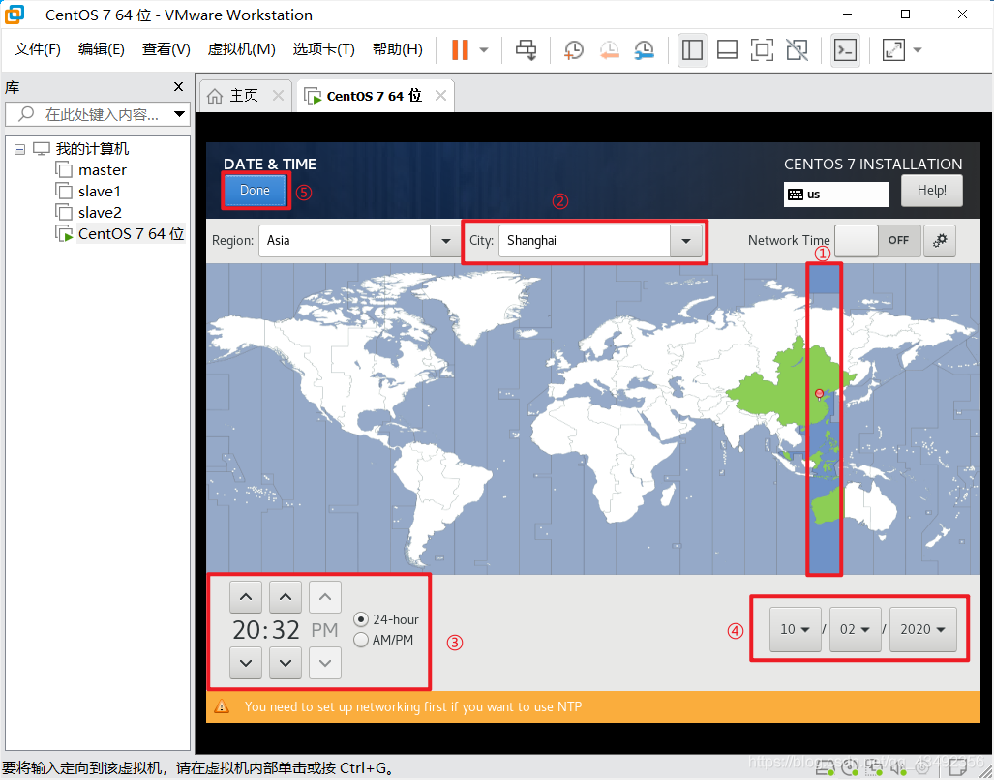Take a snapshot with the clock-plus icon
994x780 pixels.
point(574,50)
